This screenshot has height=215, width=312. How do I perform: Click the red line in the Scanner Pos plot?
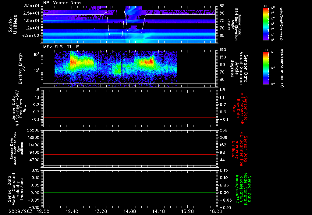click(129, 154)
